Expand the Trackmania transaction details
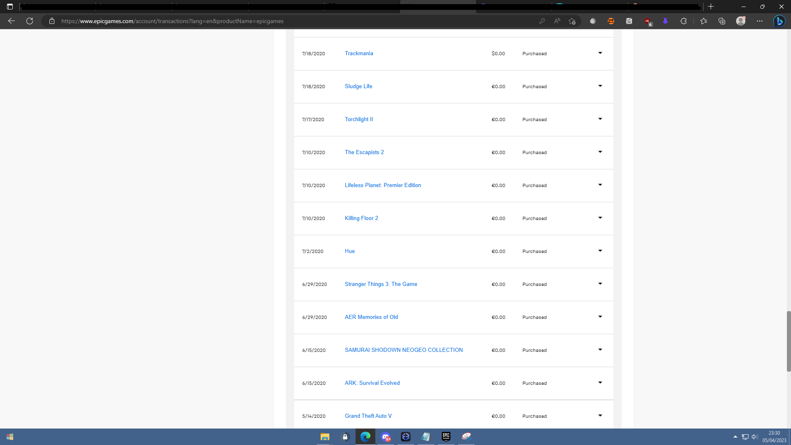 pos(600,53)
